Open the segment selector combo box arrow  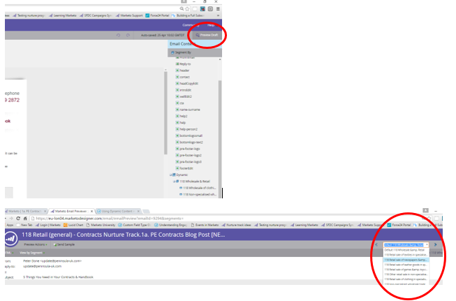click(x=427, y=244)
